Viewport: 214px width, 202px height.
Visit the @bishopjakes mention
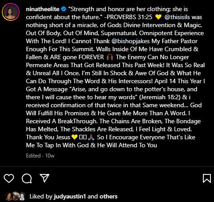pos(130,41)
